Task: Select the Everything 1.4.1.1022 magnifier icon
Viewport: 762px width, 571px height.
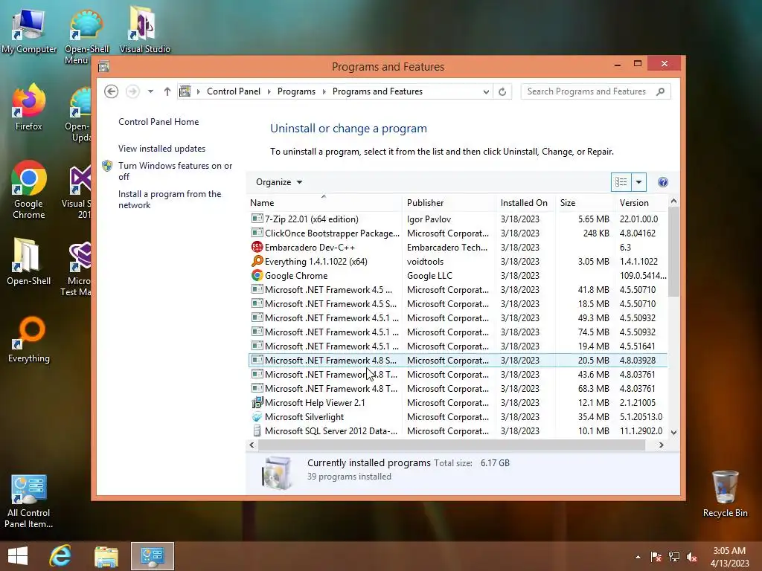Action: click(257, 261)
